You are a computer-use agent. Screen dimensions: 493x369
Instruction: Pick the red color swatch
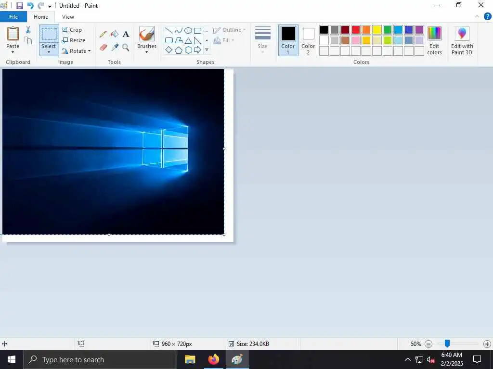356,30
